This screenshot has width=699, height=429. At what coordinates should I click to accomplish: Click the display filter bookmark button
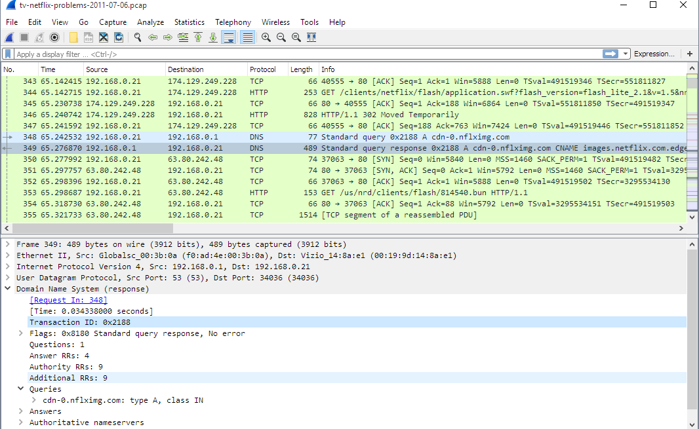tap(8, 54)
